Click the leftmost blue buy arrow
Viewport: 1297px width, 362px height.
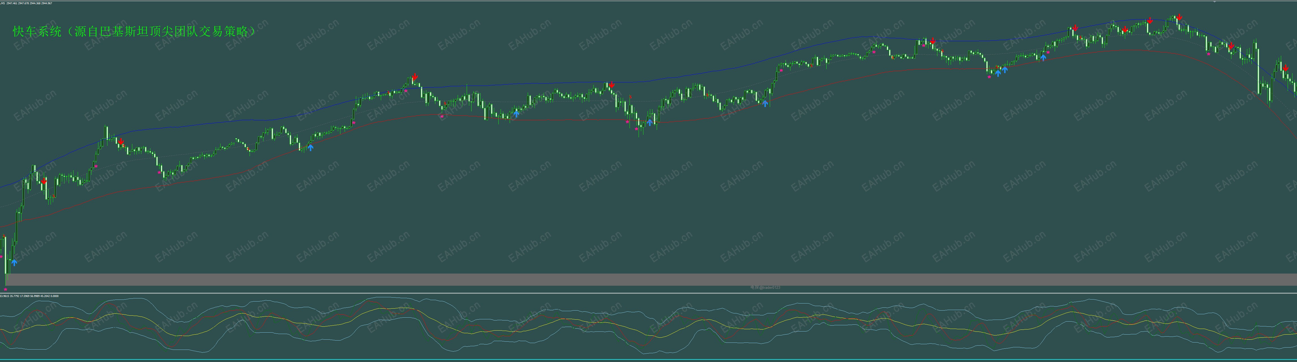[x=14, y=262]
